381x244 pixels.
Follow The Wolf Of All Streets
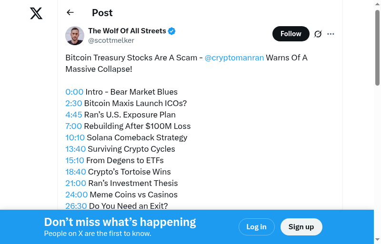click(x=291, y=34)
